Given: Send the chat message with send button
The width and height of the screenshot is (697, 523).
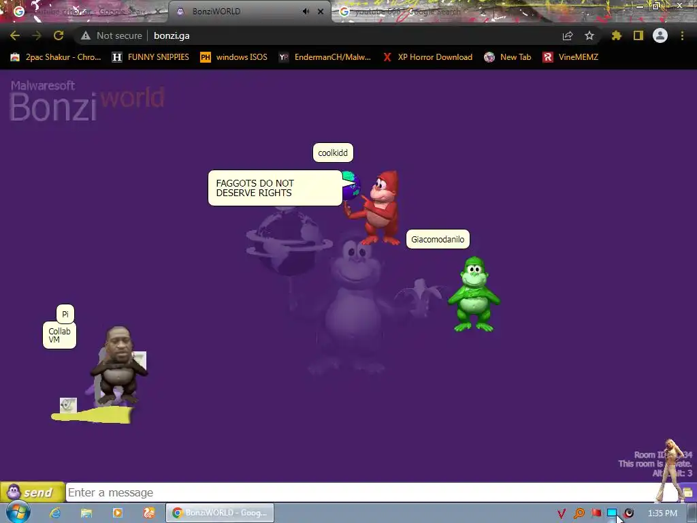Looking at the screenshot, I should pyautogui.click(x=33, y=492).
